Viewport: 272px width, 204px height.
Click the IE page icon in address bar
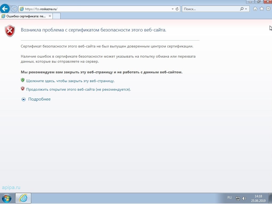tap(22, 9)
